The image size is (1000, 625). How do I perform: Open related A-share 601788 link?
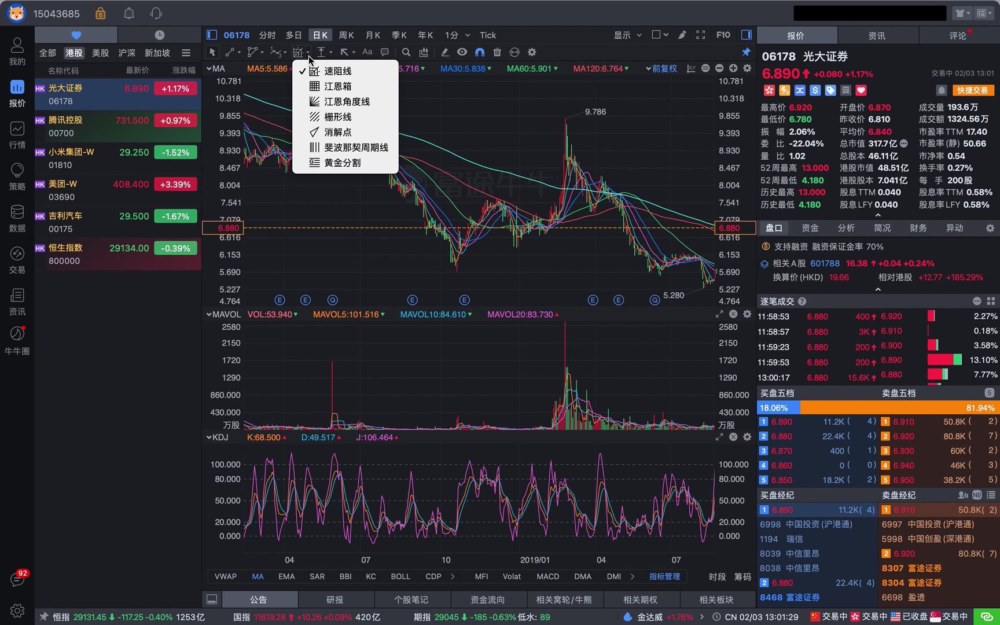(825, 263)
